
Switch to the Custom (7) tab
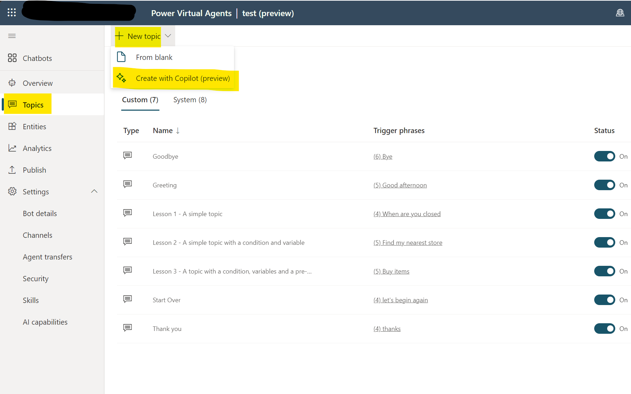coord(140,100)
